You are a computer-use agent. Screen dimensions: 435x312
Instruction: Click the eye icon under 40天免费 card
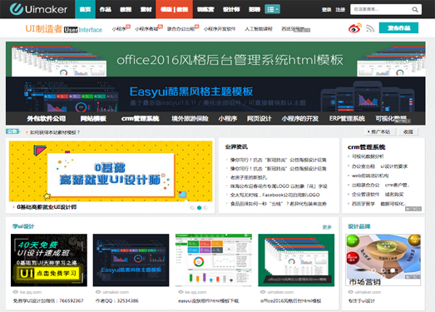[x=16, y=292]
